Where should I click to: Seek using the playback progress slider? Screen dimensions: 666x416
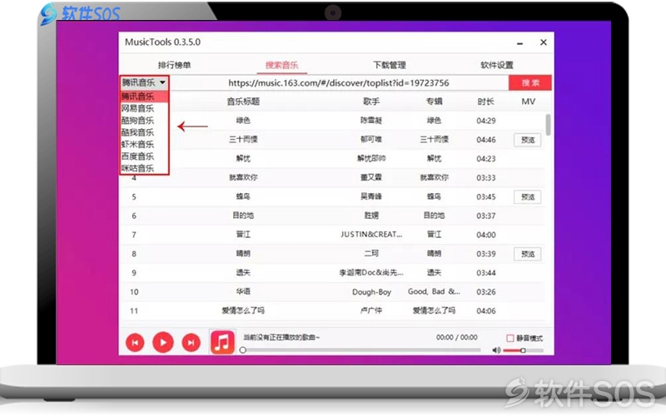[x=361, y=350]
